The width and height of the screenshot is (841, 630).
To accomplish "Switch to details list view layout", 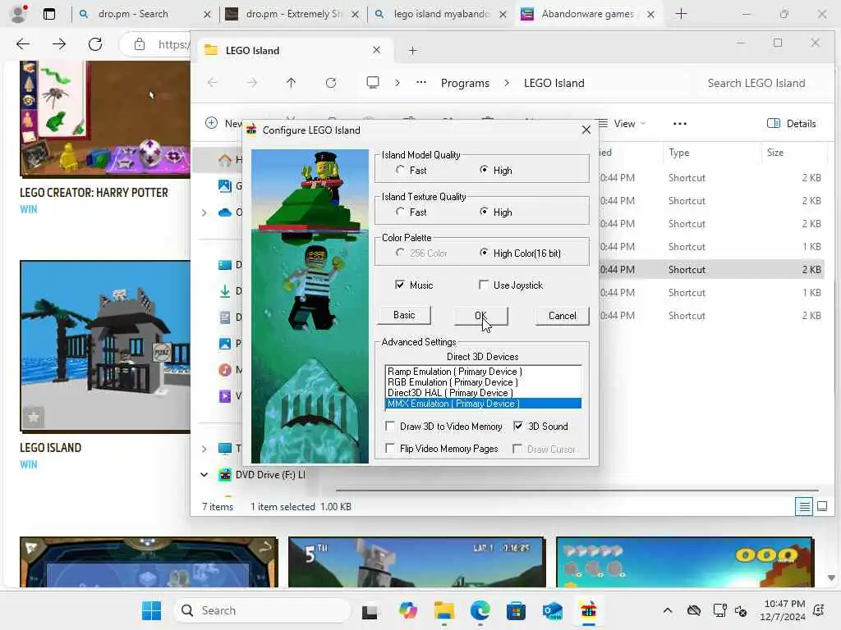I will tap(804, 505).
